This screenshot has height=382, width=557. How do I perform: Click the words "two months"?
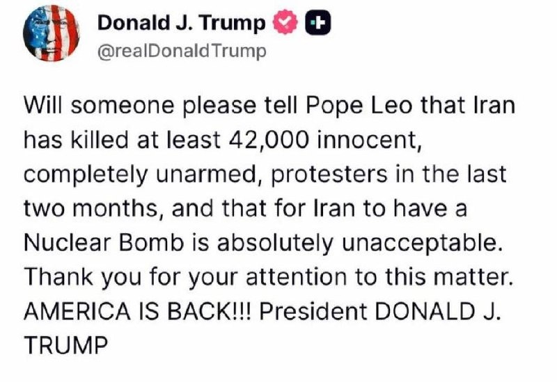(91, 209)
